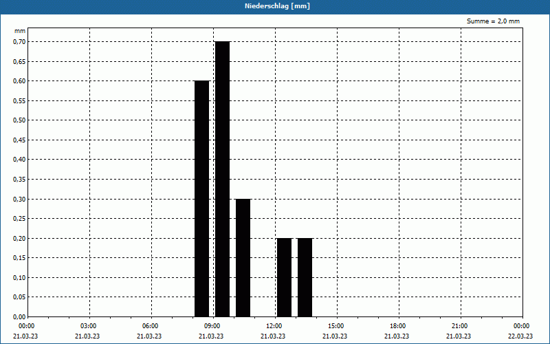Select the 0,50 y-axis value

pyautogui.click(x=19, y=120)
